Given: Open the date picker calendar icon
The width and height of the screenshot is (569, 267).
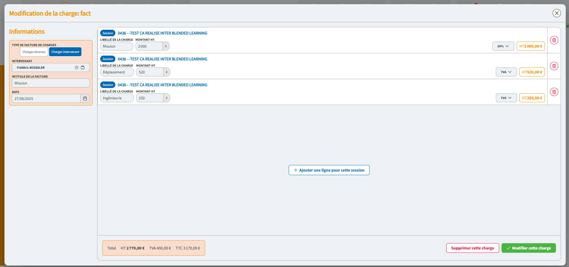Looking at the screenshot, I should point(85,98).
